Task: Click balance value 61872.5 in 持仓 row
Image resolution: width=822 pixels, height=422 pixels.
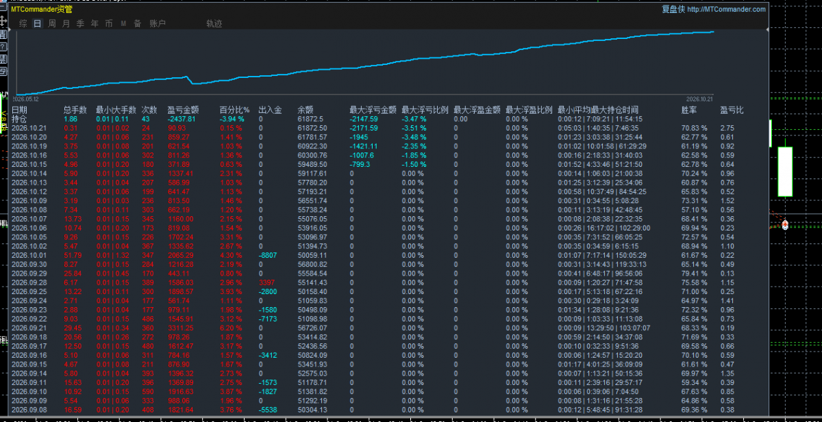Action: (x=310, y=119)
